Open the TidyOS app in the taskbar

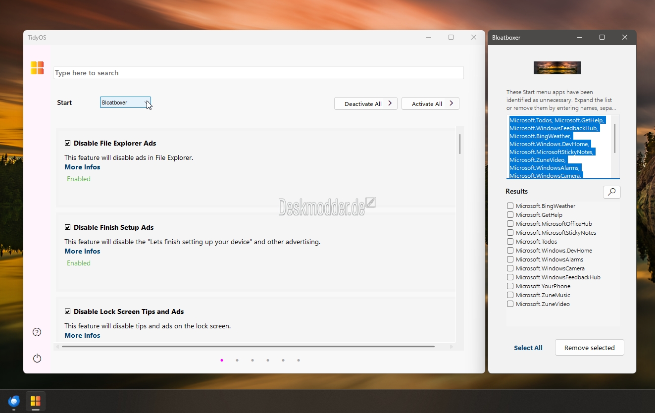(x=35, y=401)
